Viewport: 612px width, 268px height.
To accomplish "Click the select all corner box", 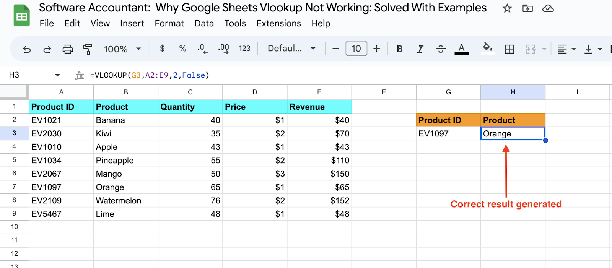I will coord(14,92).
